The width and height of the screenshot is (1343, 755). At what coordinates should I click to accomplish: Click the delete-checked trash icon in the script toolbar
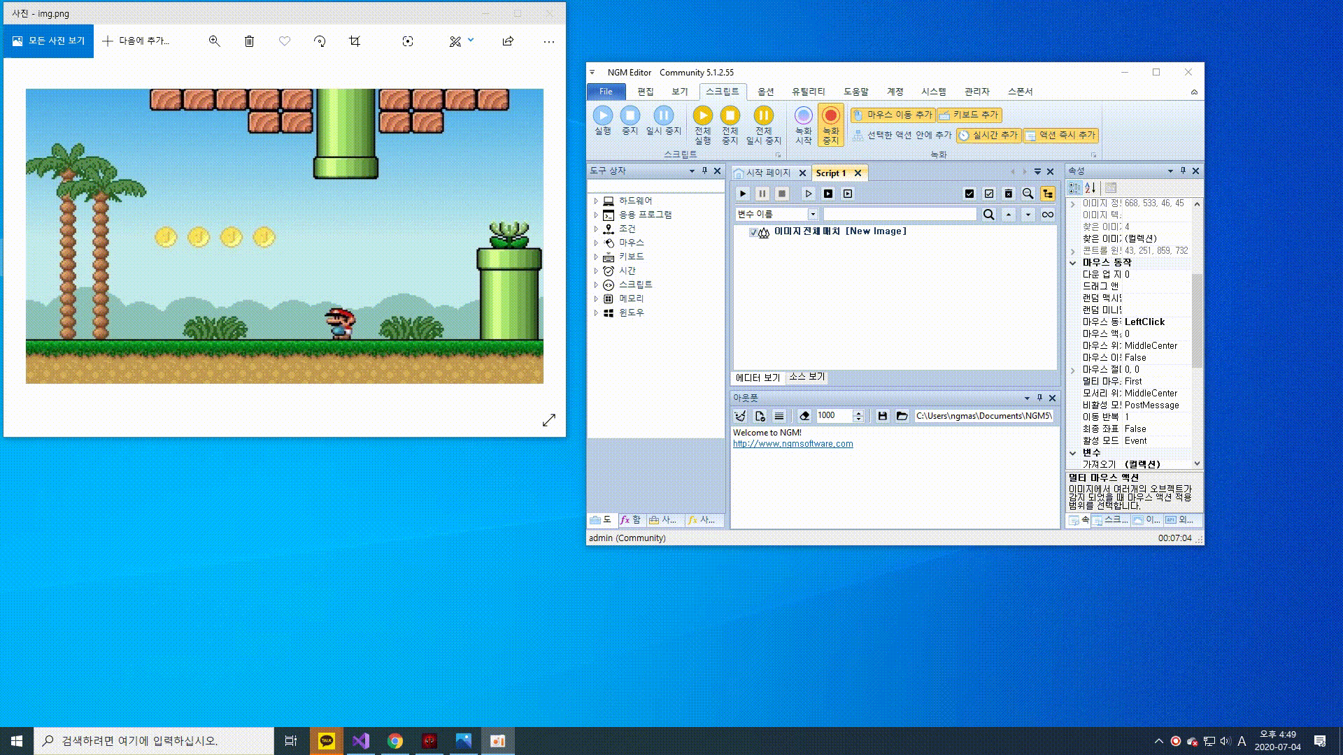[1008, 194]
